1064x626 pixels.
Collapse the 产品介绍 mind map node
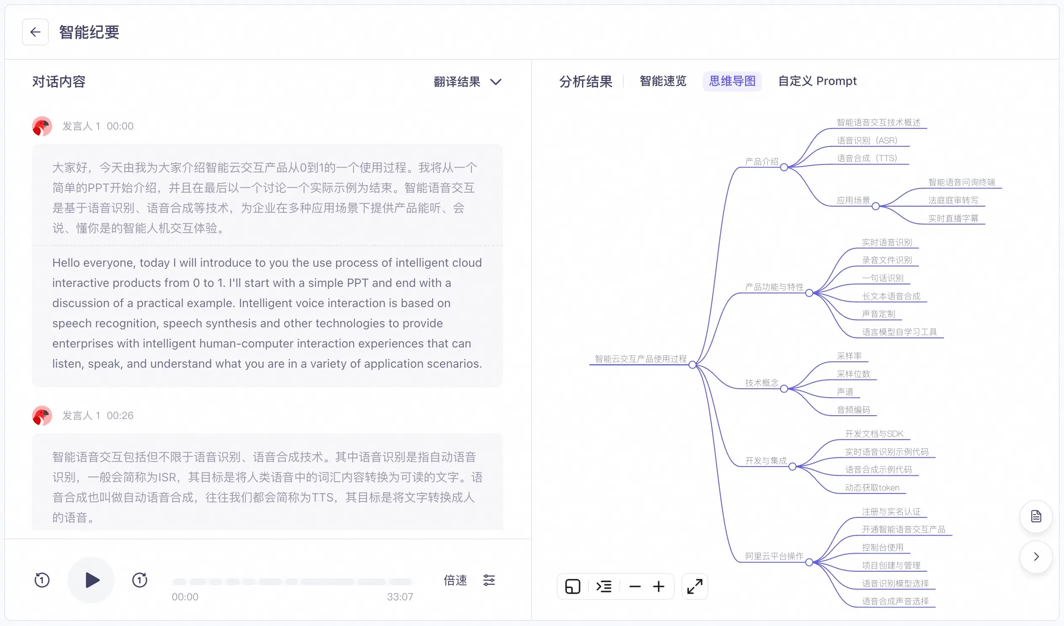click(x=784, y=167)
